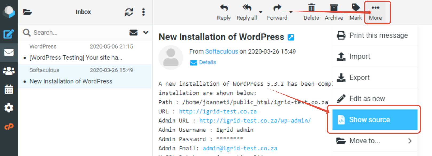Choose Export from the More menu
The width and height of the screenshot is (432, 156).
(375, 77)
